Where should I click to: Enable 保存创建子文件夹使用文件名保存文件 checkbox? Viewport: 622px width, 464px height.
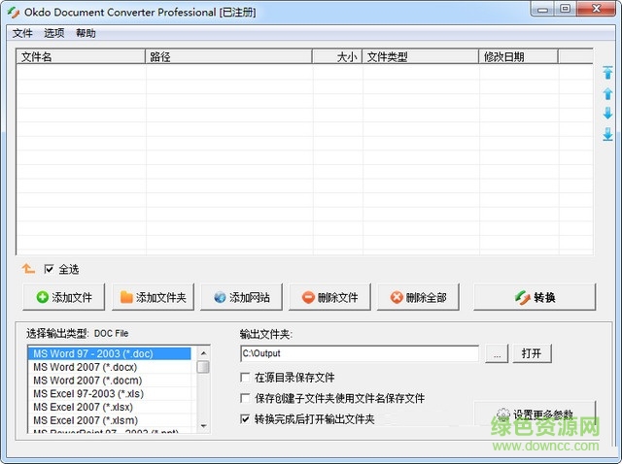click(x=245, y=398)
